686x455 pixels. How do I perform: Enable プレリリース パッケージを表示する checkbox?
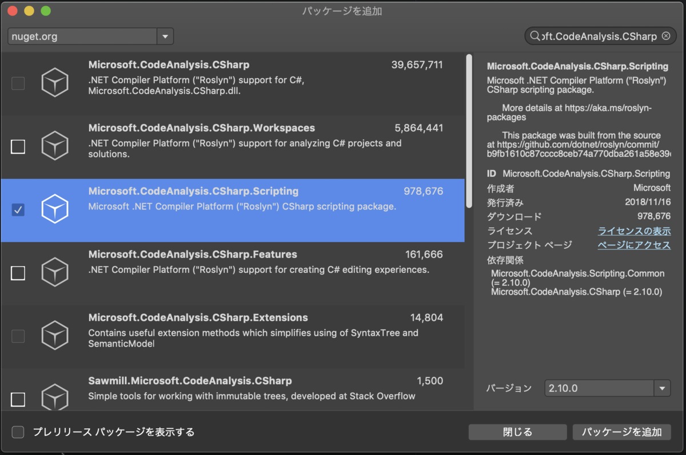click(18, 432)
